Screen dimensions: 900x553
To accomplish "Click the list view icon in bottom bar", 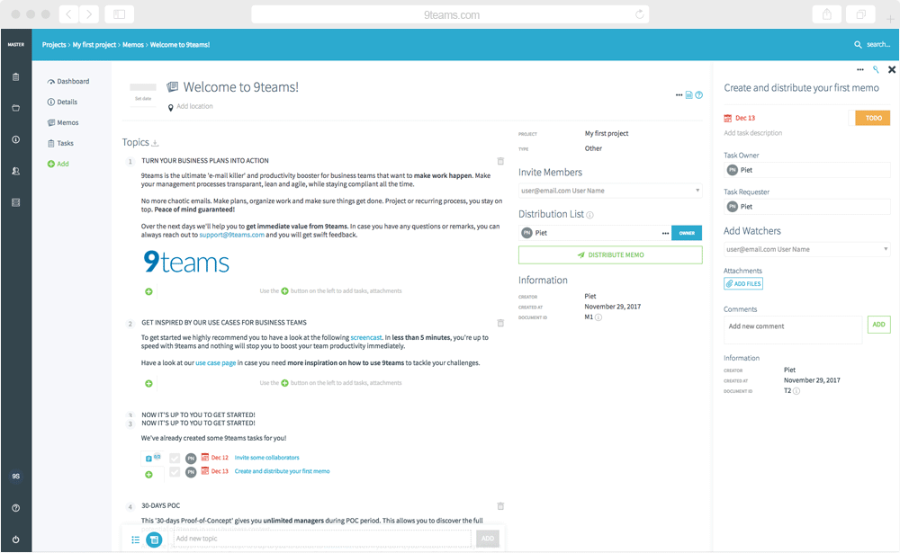I will click(x=136, y=540).
